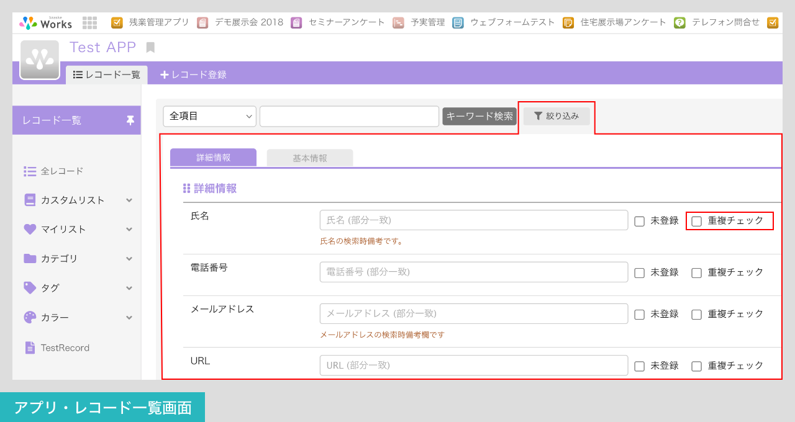The height and width of the screenshot is (422, 795).
Task: Click the タグ tag icon
Action: tap(30, 287)
